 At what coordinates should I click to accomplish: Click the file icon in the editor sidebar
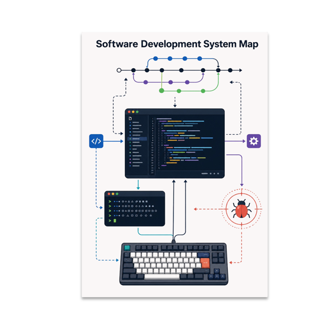point(130,119)
